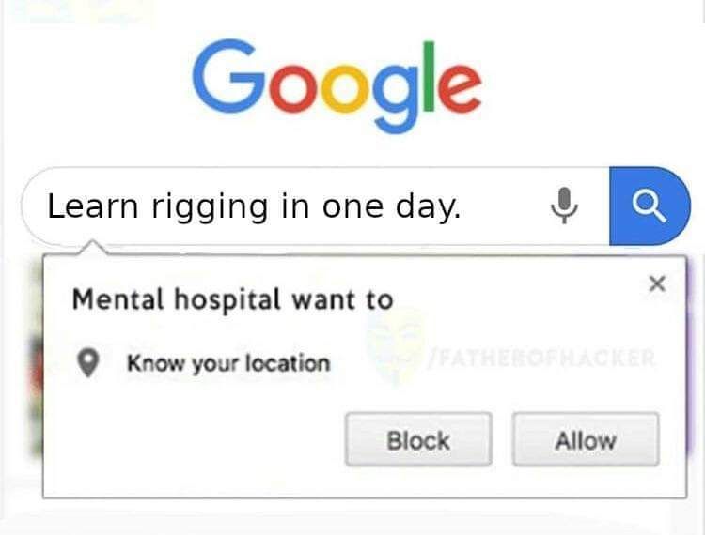This screenshot has height=535, width=705.
Task: Click the blue magnifier search button
Action: [650, 206]
